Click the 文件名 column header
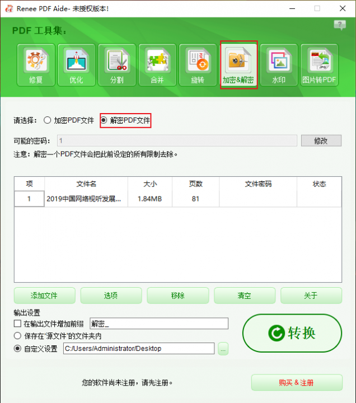The height and width of the screenshot is (403, 356). [86, 184]
